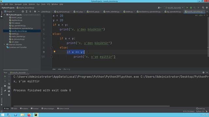Viewport: 209px width, 117px height.
Task: Click the yellow light bulb intention icon
Action: [x=55, y=52]
